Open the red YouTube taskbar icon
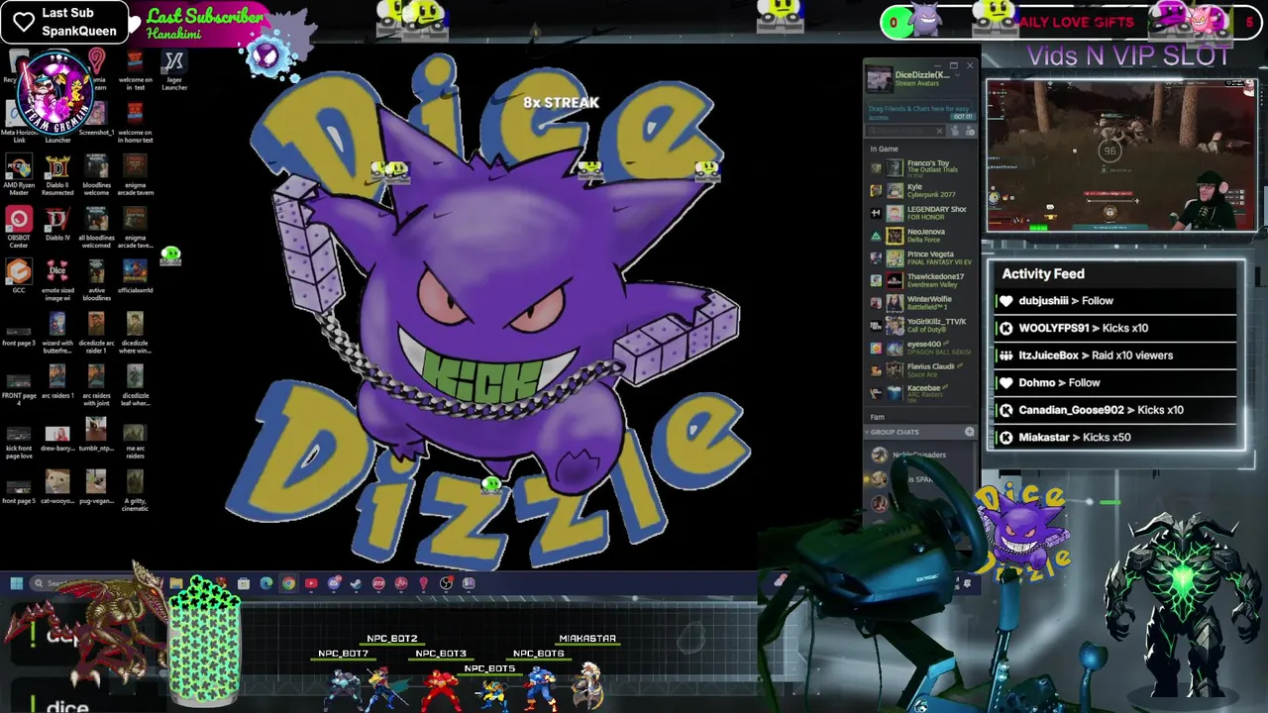Screen dimensions: 1268x713 (x=311, y=583)
